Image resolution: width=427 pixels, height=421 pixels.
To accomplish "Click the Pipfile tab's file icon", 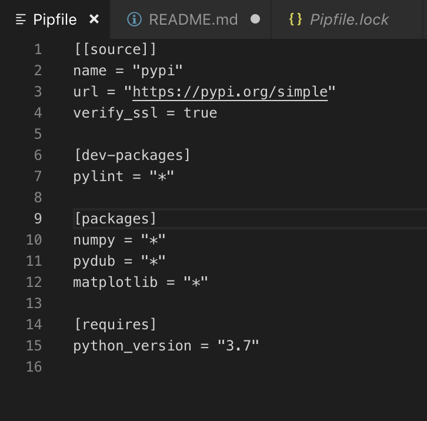I will pos(21,19).
